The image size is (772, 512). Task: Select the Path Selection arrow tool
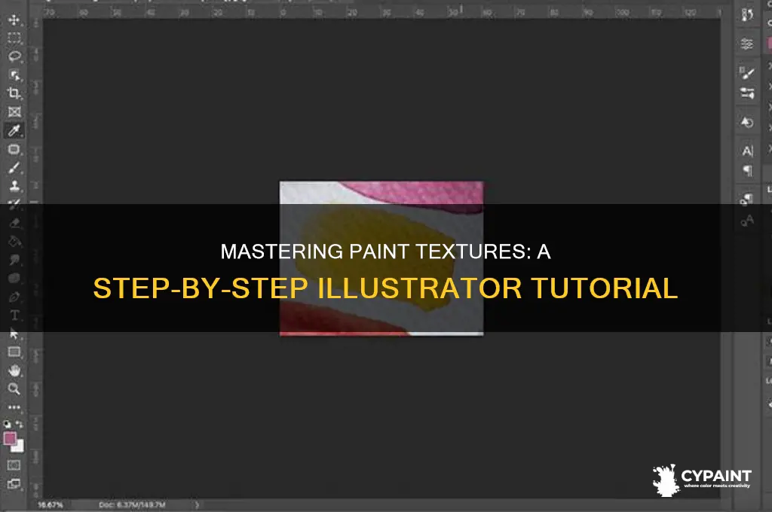[14, 334]
